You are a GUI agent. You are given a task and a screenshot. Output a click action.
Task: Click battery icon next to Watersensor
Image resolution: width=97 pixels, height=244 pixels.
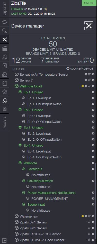[x=86, y=216]
